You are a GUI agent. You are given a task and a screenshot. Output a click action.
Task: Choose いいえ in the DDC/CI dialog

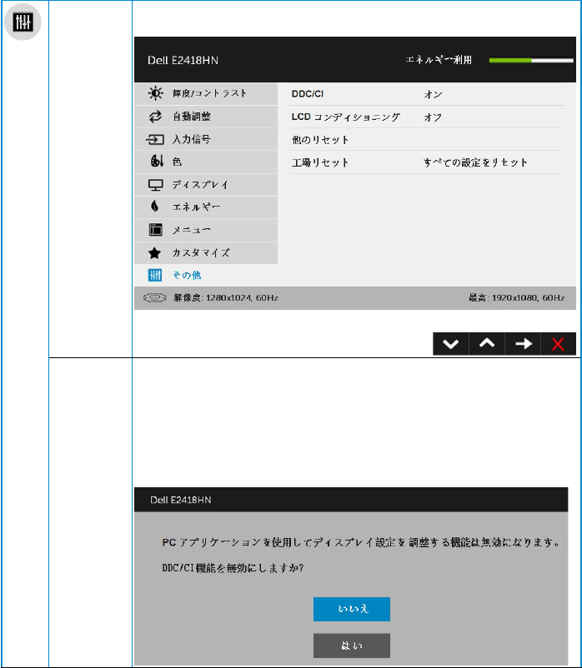click(352, 609)
